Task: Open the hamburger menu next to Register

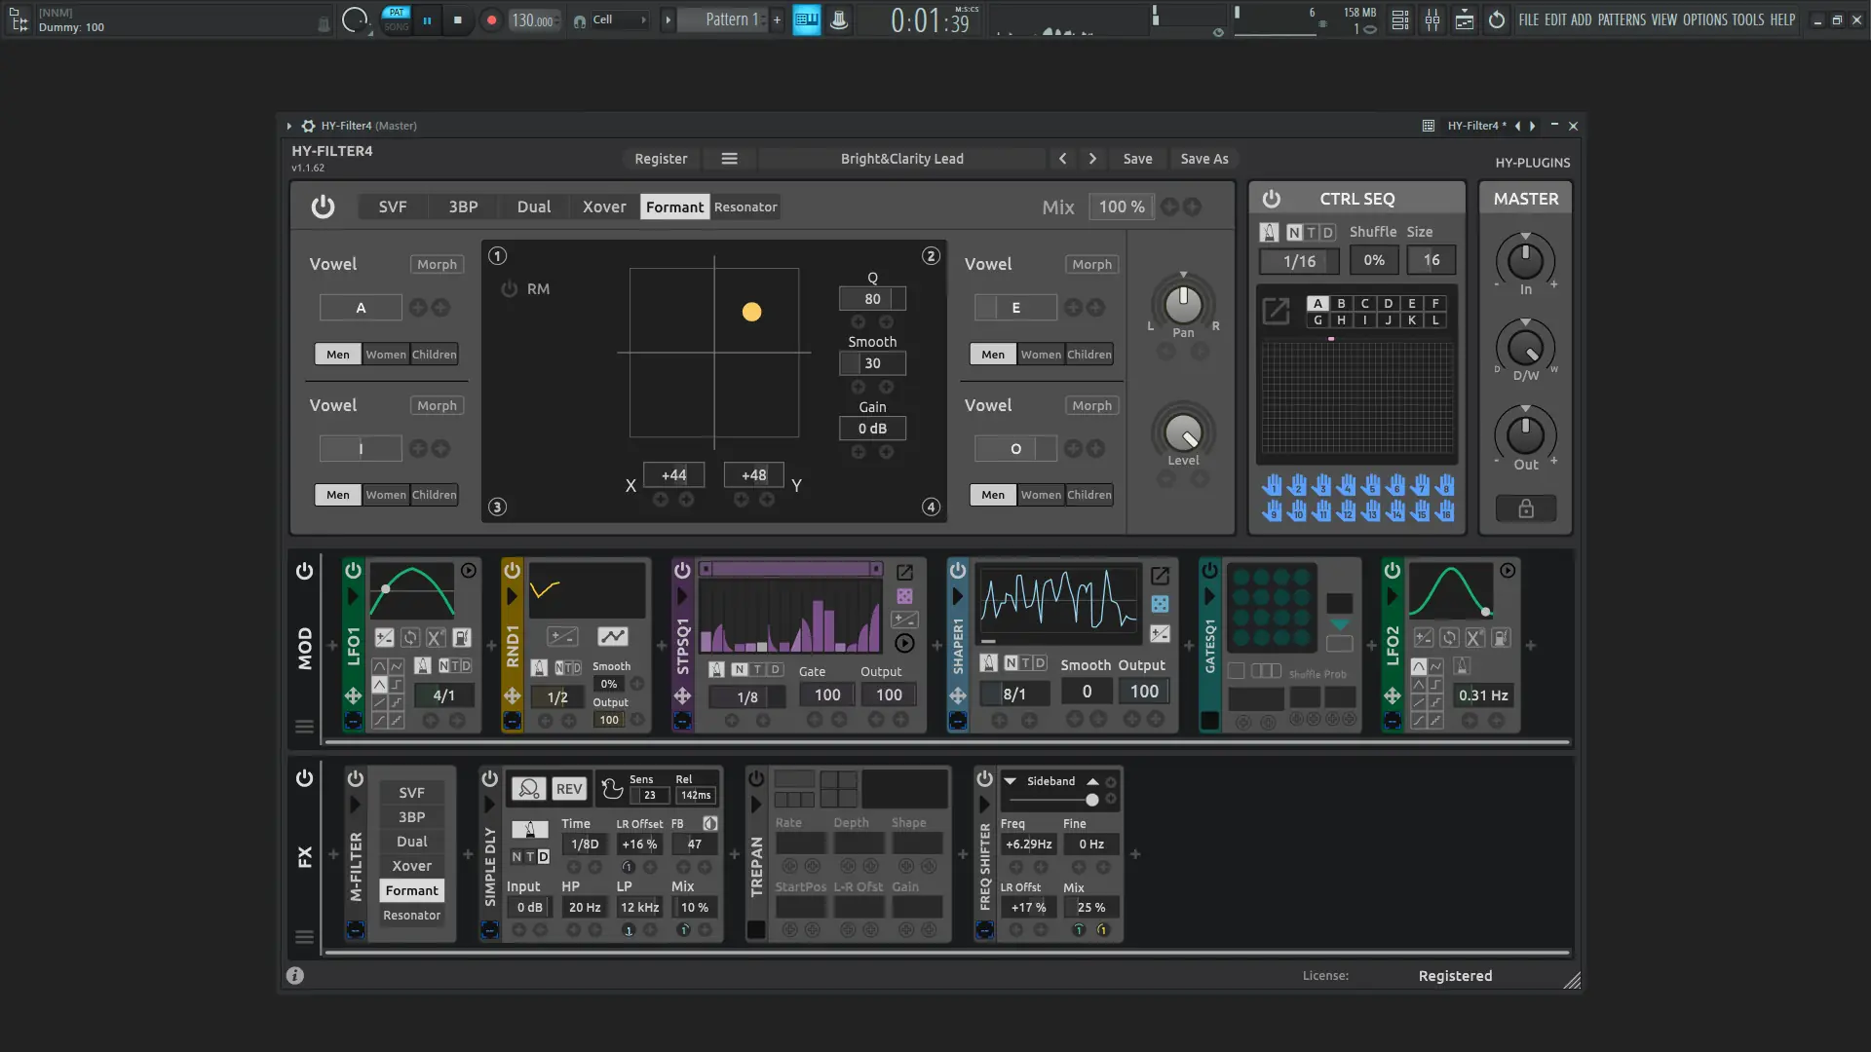Action: [x=730, y=158]
